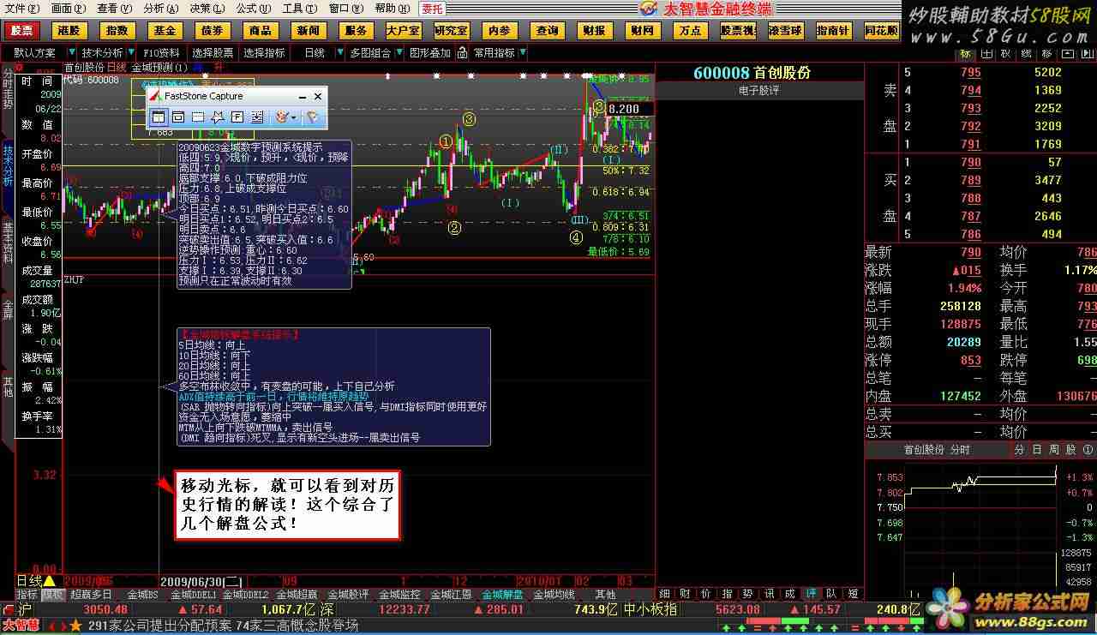Select the highlighted 评 info tab
Viewport: 1097px width, 635px height.
(x=810, y=593)
